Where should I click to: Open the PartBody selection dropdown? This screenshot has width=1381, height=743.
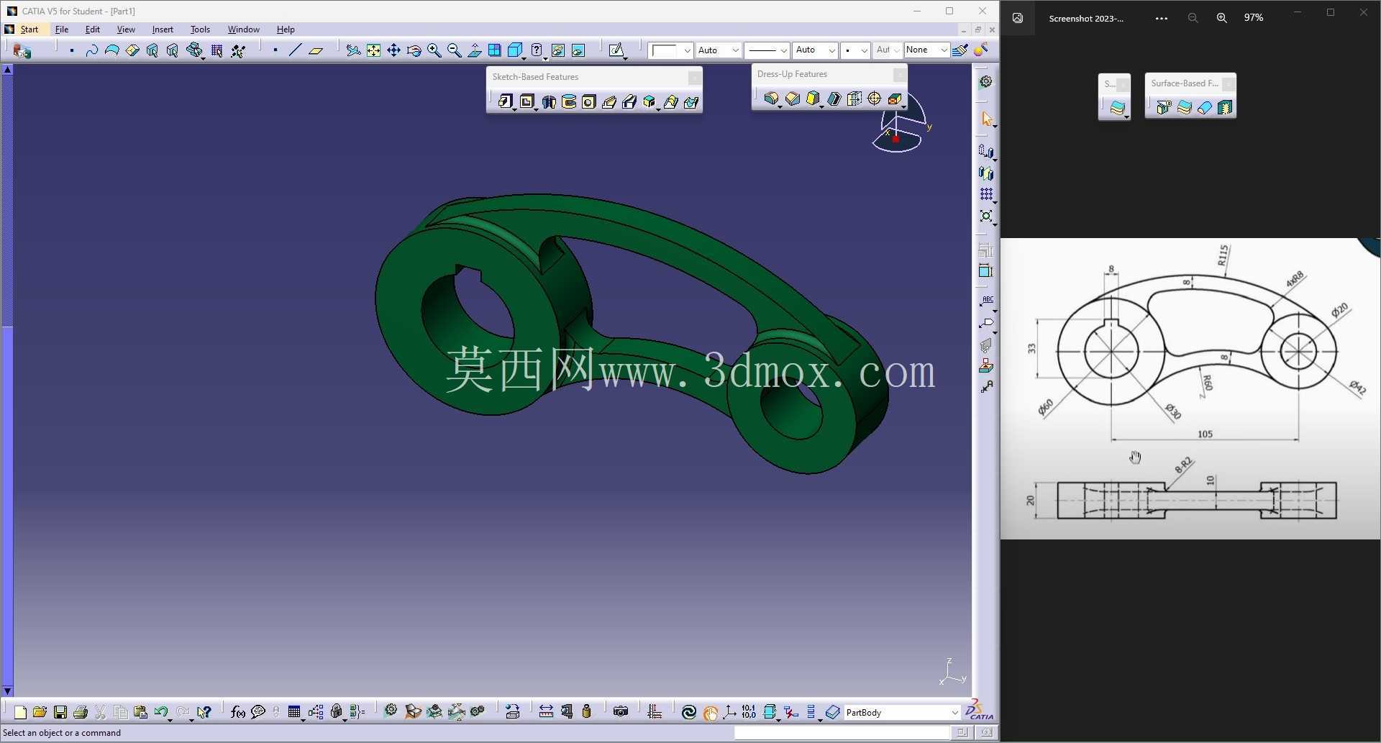click(954, 713)
